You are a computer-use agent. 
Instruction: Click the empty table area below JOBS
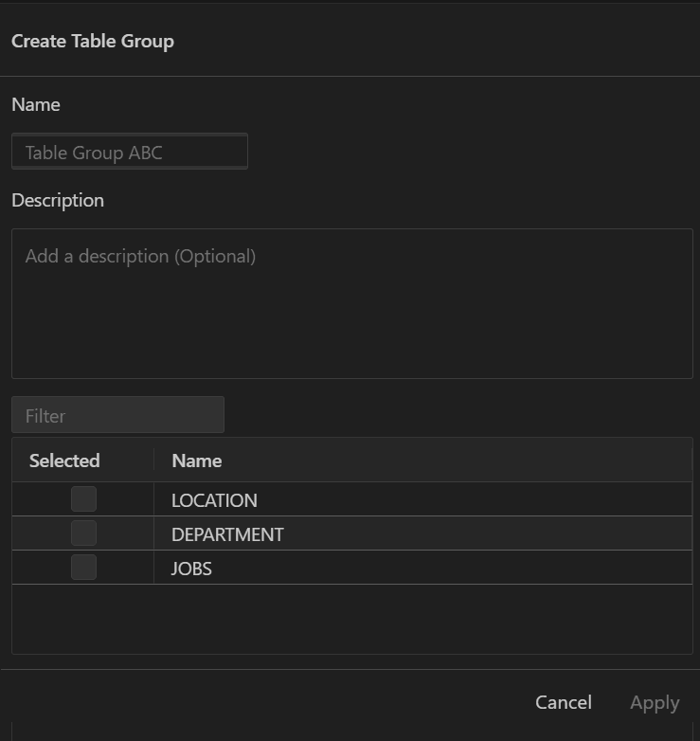351,619
